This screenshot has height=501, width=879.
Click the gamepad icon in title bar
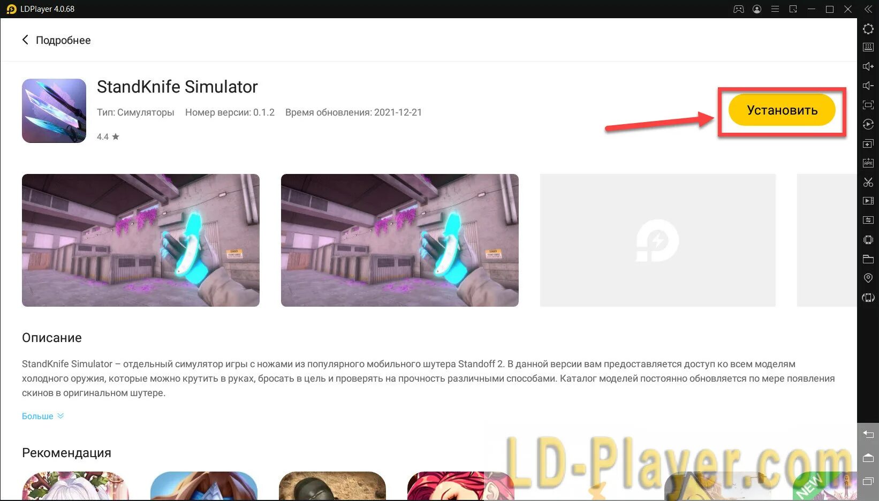click(x=739, y=9)
